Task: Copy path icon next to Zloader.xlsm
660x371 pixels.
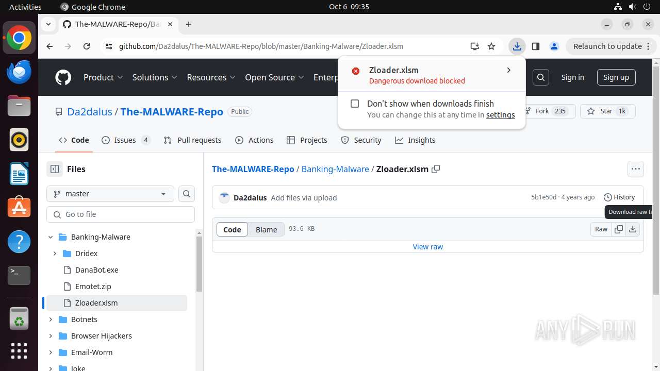Action: 436,169
